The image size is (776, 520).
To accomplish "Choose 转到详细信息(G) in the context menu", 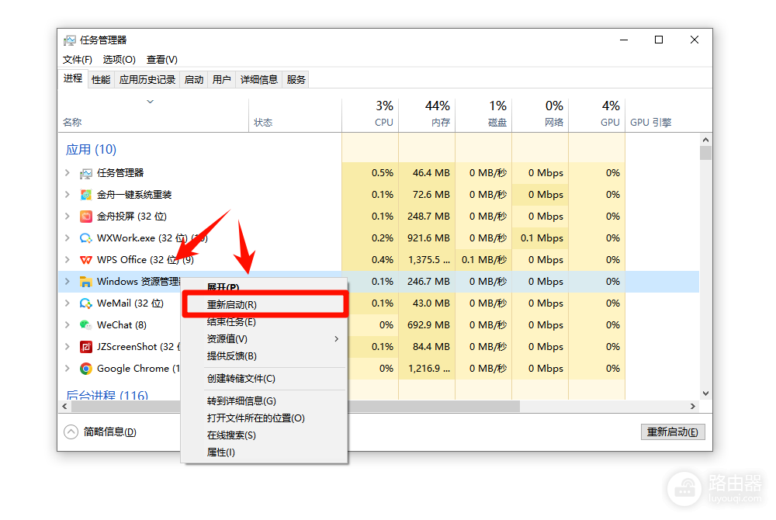I will 265,401.
